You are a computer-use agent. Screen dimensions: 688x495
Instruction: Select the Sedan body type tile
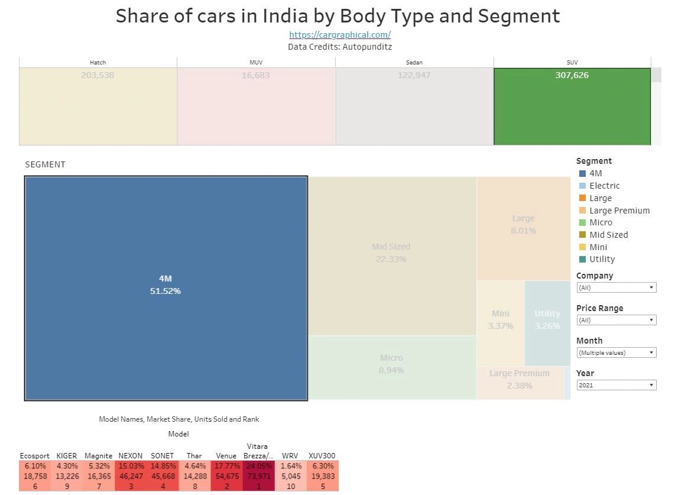tap(415, 106)
